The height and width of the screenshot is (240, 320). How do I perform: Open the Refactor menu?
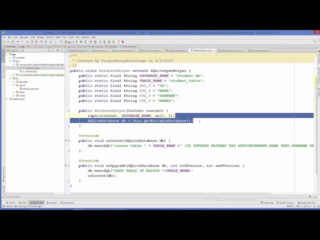coord(50,37)
